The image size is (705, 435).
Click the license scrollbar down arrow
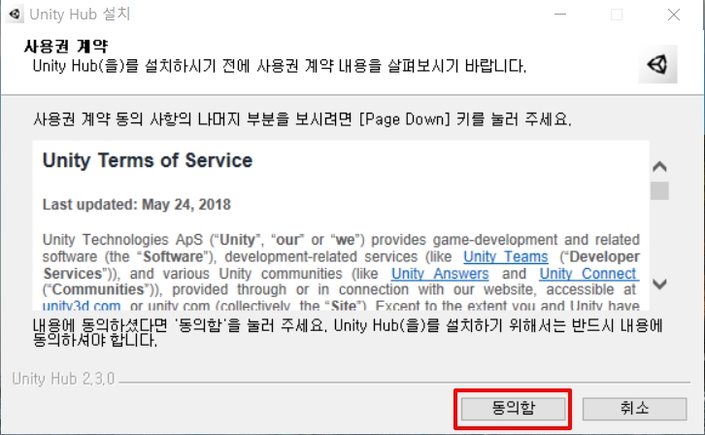tap(659, 284)
